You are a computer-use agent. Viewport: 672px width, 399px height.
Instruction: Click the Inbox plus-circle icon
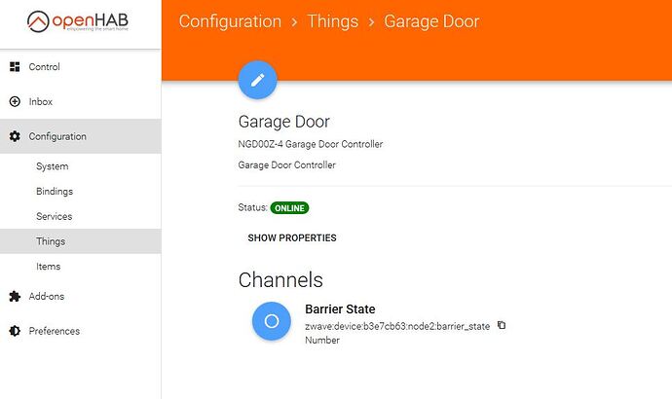[15, 101]
